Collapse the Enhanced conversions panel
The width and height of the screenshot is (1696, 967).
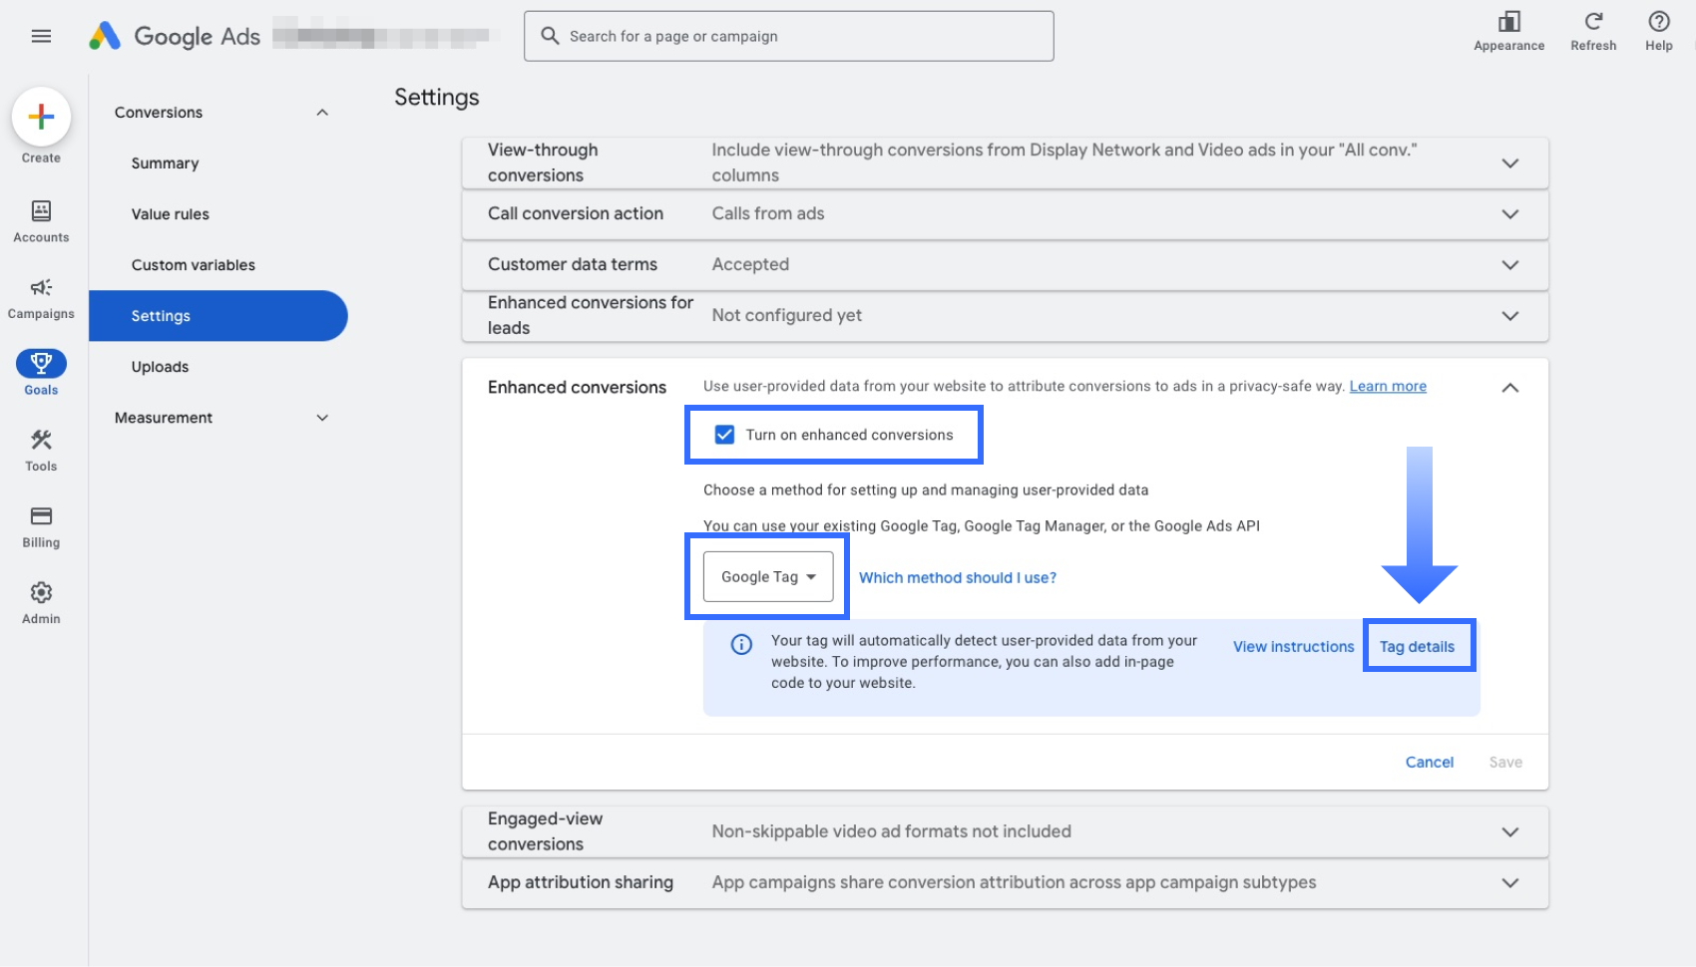coord(1510,388)
